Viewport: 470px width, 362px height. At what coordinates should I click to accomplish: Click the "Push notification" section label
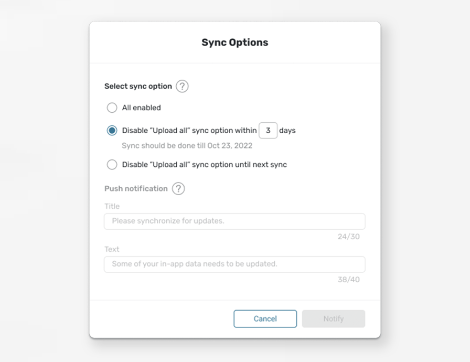[x=136, y=188]
